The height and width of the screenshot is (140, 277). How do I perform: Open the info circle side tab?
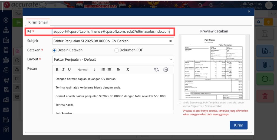(17, 60)
